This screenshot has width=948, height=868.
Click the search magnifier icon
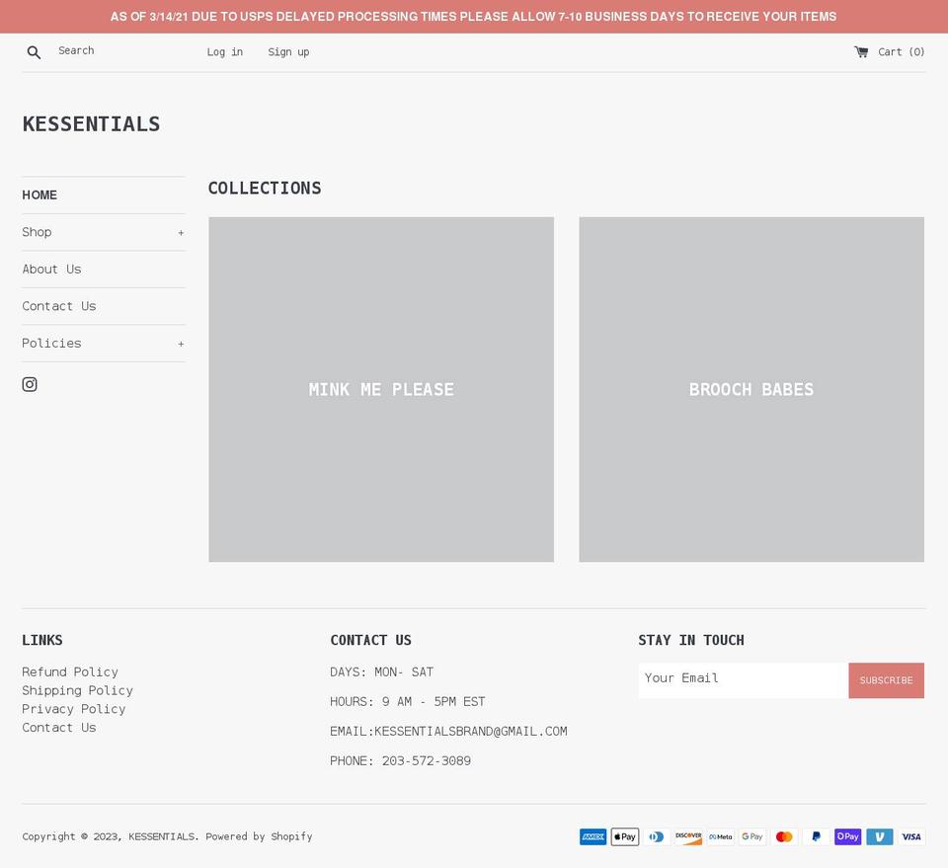tap(34, 52)
